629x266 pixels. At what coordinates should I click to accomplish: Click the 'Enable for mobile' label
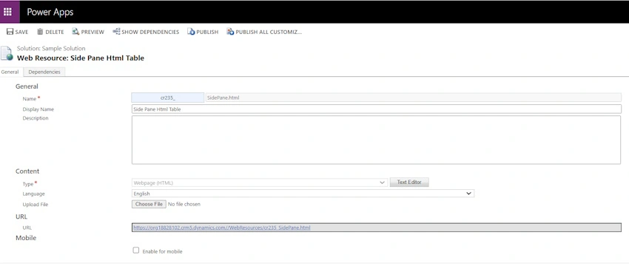[x=163, y=251]
